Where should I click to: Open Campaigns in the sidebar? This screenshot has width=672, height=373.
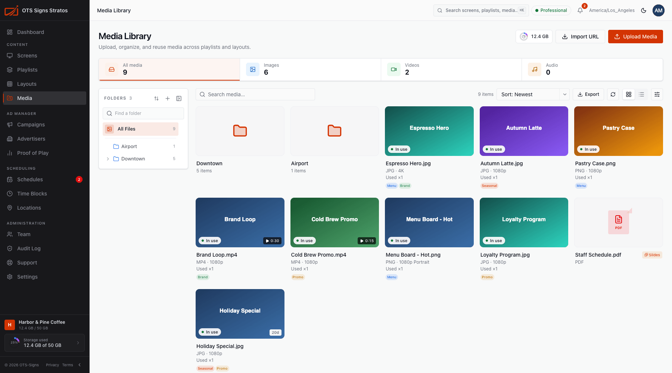pyautogui.click(x=44, y=125)
